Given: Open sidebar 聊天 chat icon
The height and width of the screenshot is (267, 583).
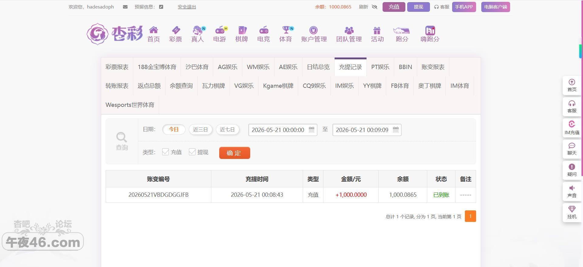Looking at the screenshot, I should click(x=572, y=146).
